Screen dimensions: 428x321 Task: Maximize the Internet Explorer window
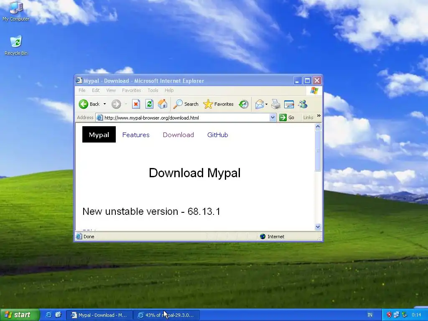[307, 81]
